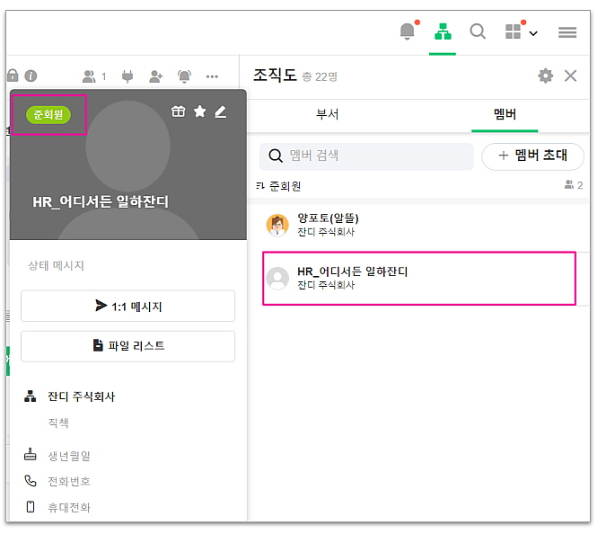606x534 pixels.
Task: Expand the grid apps dropdown in the top bar
Action: coord(521,32)
